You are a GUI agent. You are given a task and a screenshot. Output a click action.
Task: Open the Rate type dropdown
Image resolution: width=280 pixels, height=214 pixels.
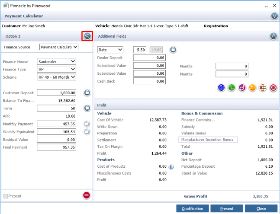[x=110, y=50]
